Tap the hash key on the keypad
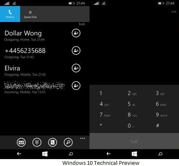Screen dimensions: 179x166 [x=157, y=125]
